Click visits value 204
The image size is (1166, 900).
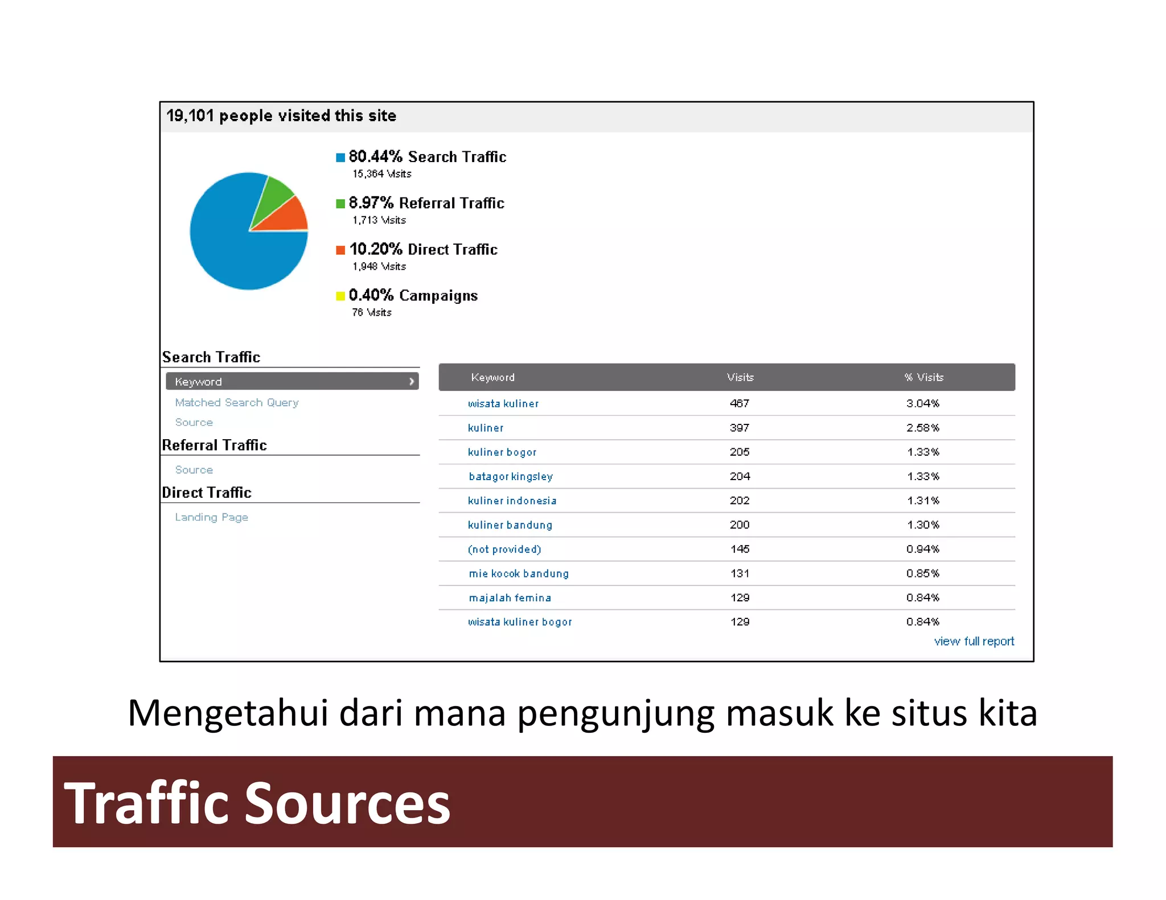[x=740, y=476]
